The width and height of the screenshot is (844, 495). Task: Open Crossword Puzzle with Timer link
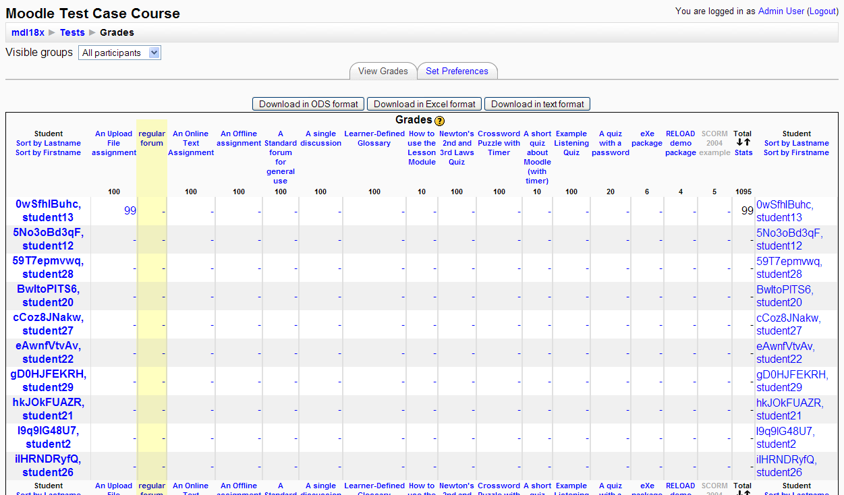499,143
